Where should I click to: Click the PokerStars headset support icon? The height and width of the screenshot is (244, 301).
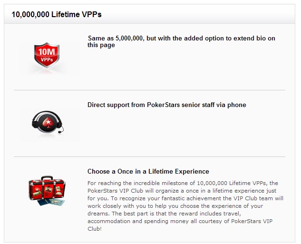[48, 122]
